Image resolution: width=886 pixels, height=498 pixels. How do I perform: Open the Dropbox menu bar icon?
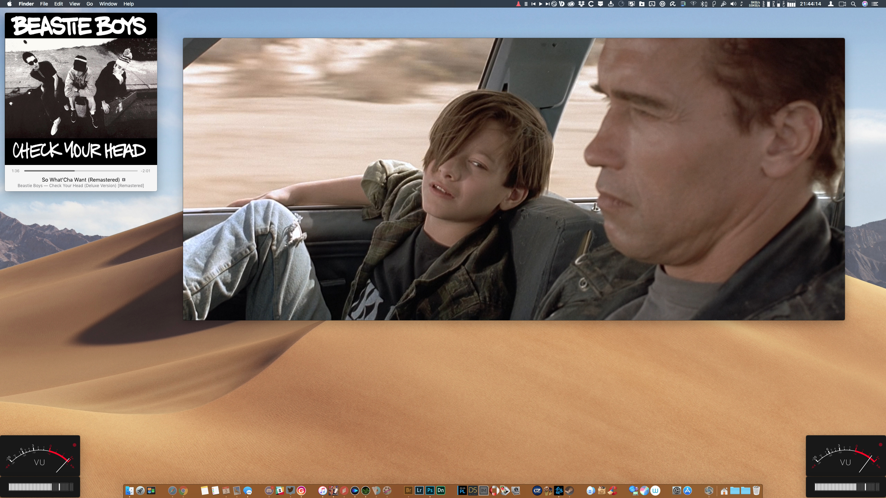581,4
